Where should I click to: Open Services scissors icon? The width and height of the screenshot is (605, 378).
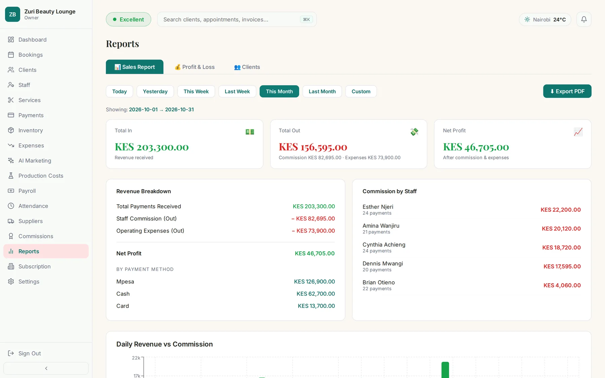[x=11, y=100]
